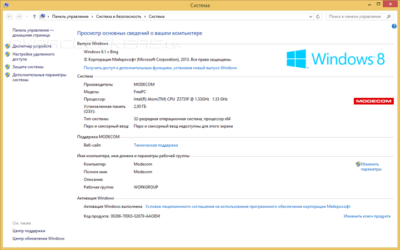Open Техническая поддержка website link
Image resolution: width=400 pixels, height=250 pixels.
(156, 145)
